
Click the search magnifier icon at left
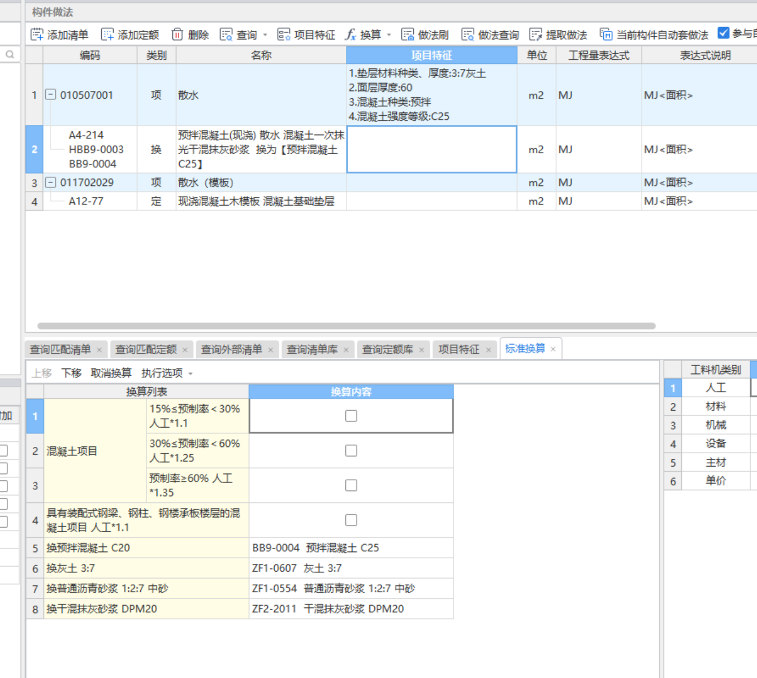click(x=10, y=54)
